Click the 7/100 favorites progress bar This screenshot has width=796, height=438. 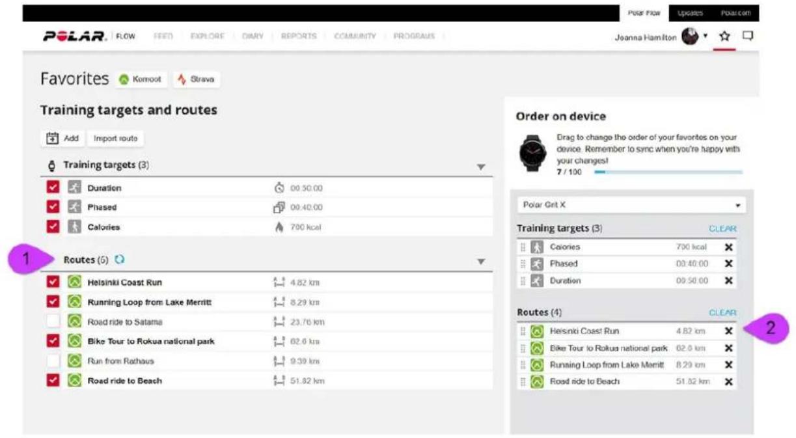pyautogui.click(x=668, y=172)
